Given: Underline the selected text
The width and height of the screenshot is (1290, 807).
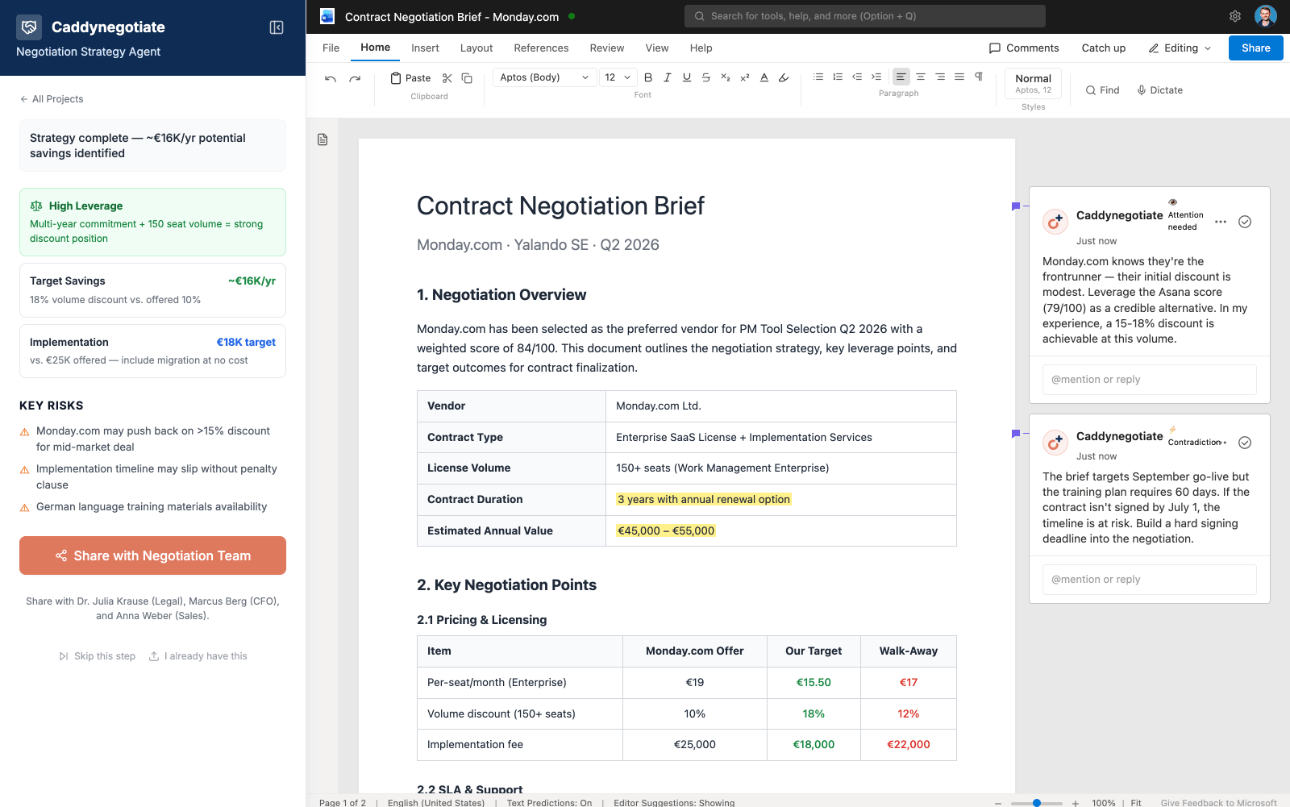Looking at the screenshot, I should tap(687, 77).
